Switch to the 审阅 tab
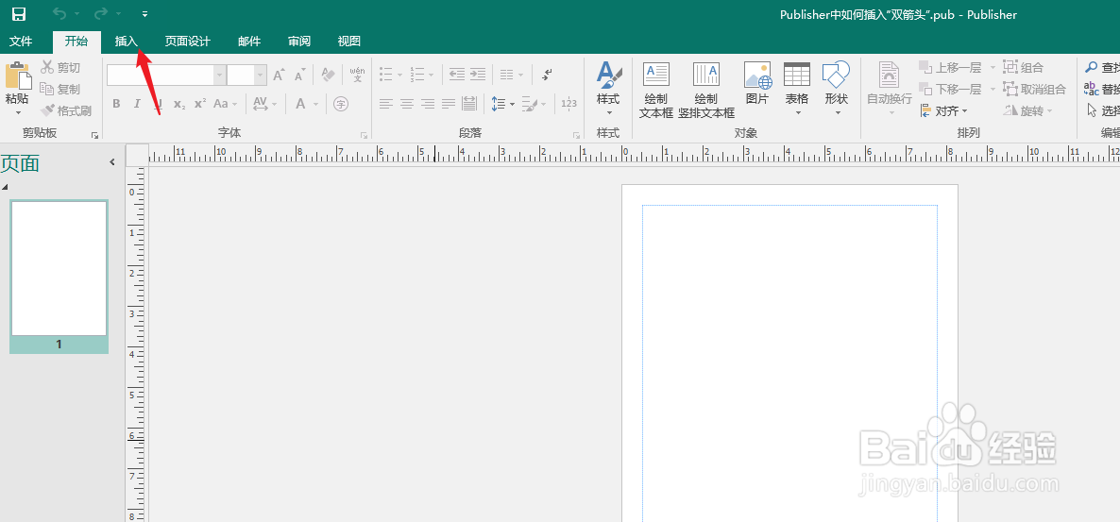This screenshot has width=1120, height=522. coord(299,42)
